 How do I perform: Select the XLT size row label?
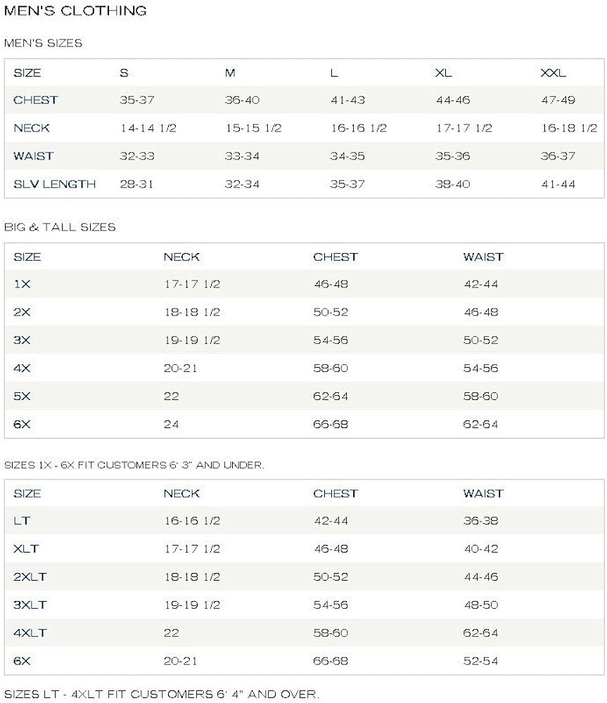pyautogui.click(x=26, y=548)
